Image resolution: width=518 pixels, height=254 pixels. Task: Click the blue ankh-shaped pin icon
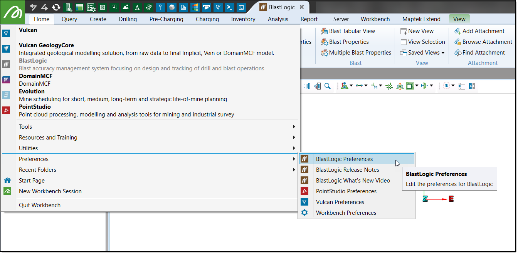pyautogui.click(x=160, y=7)
